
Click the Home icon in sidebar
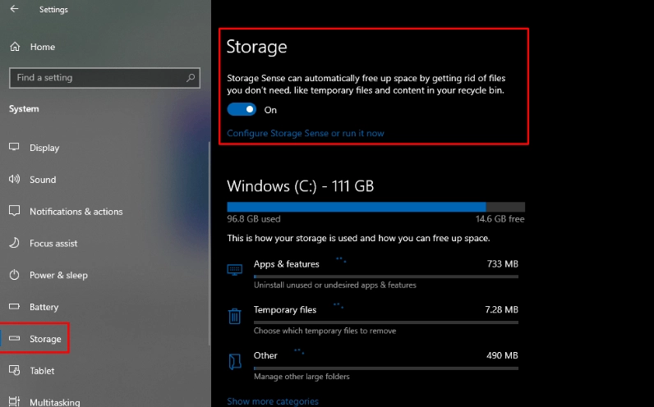14,47
